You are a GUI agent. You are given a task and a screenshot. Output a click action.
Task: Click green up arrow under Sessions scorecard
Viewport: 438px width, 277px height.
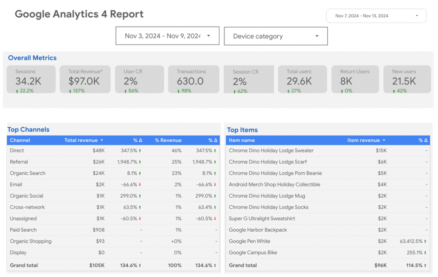click(x=17, y=91)
